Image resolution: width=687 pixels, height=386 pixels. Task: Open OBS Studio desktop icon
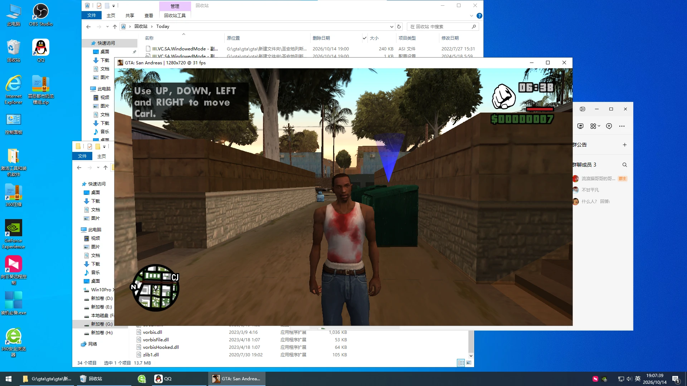pos(40,15)
